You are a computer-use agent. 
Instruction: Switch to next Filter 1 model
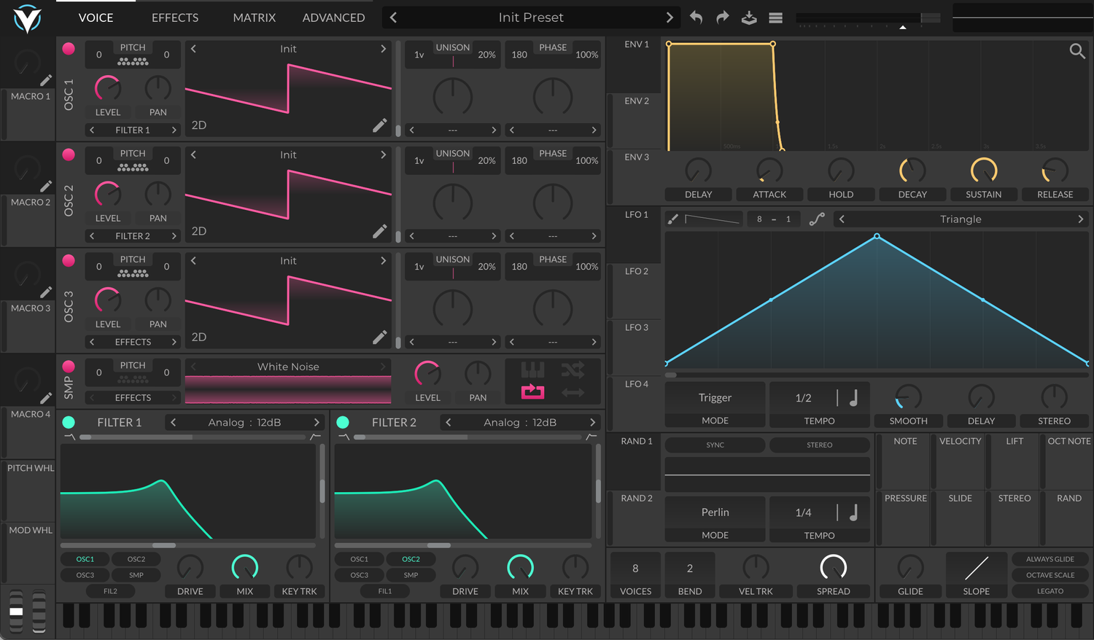click(x=317, y=422)
